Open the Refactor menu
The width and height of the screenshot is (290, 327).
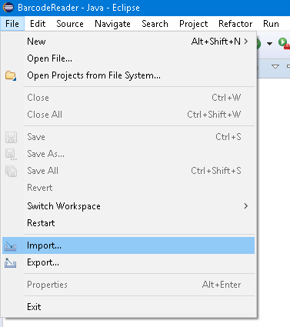point(235,24)
